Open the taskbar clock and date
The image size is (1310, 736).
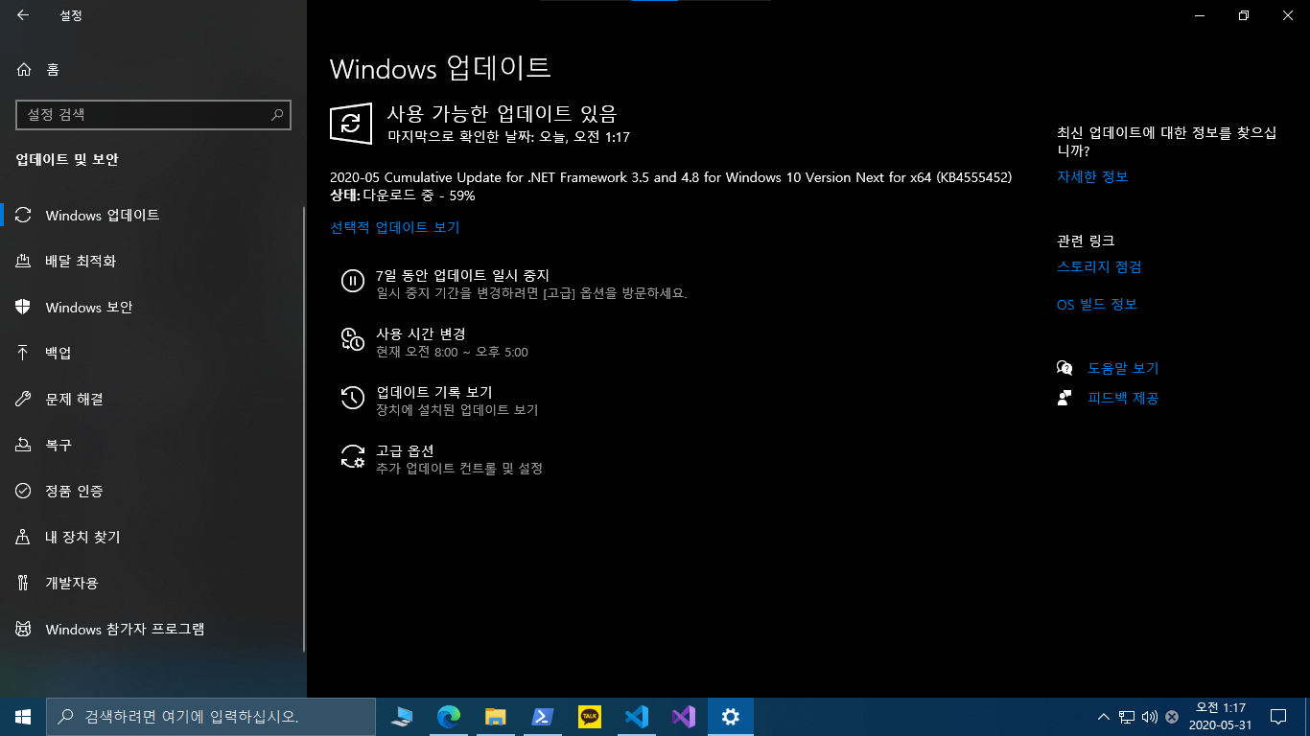point(1220,717)
